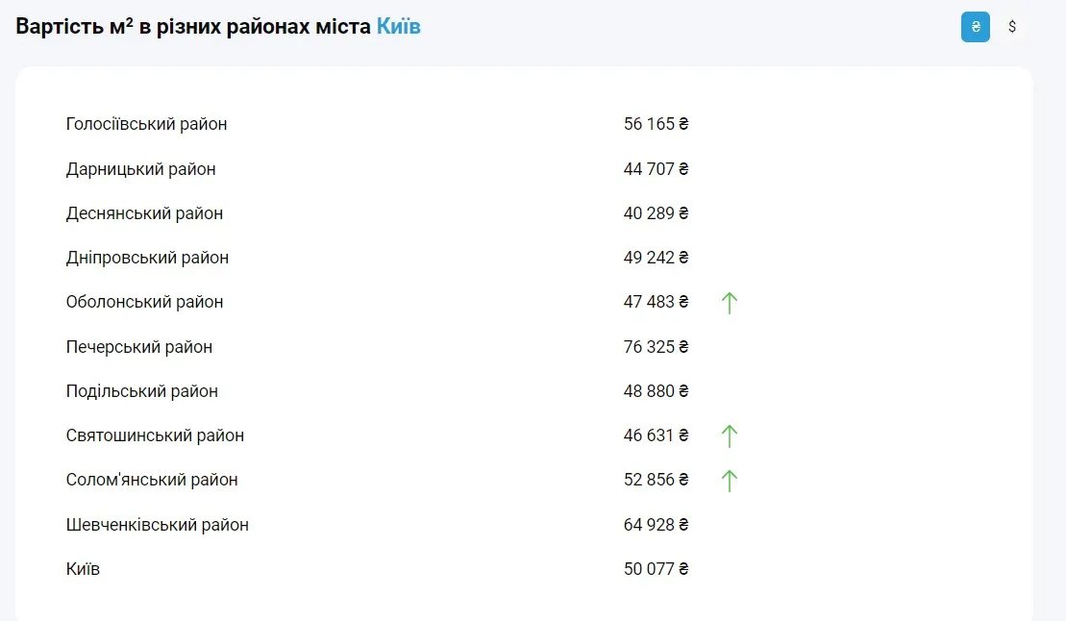Select Печерський район row label
This screenshot has width=1066, height=621.
pyautogui.click(x=139, y=347)
